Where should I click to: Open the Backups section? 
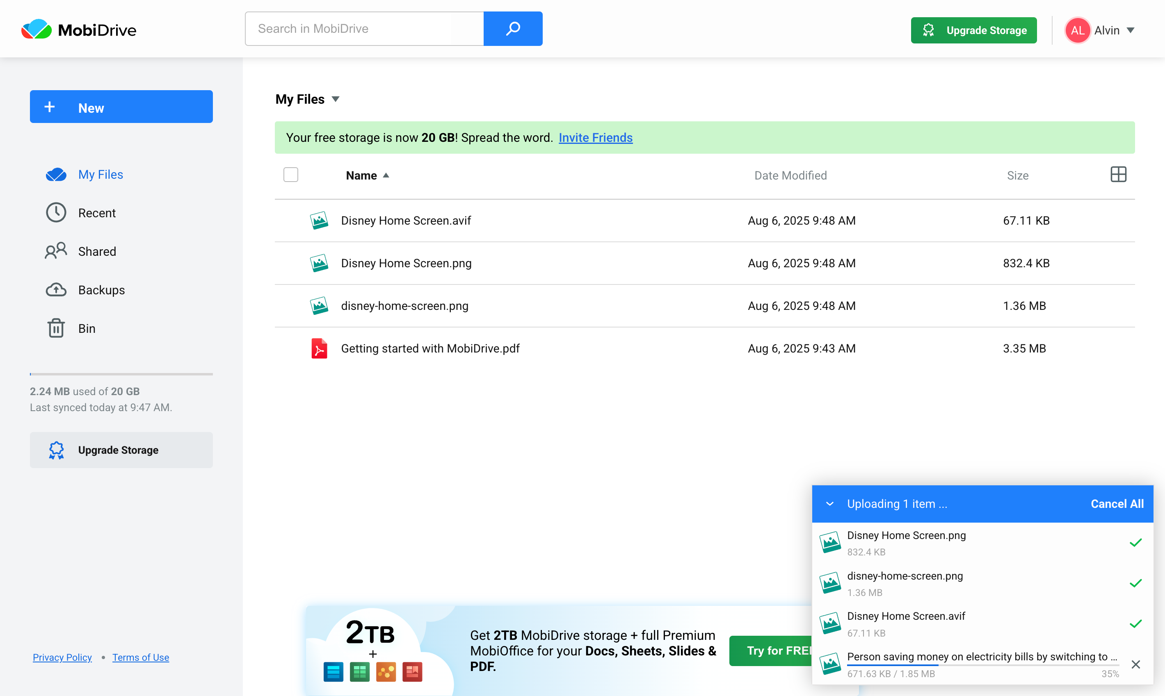(101, 290)
